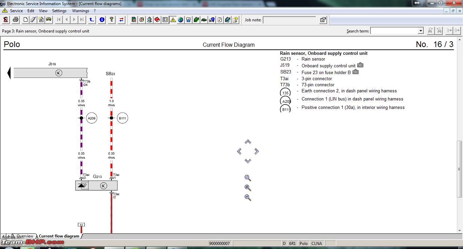This screenshot has height=249, width=463.
Task: Click the list document toolbar icon
Action: coord(165,20)
